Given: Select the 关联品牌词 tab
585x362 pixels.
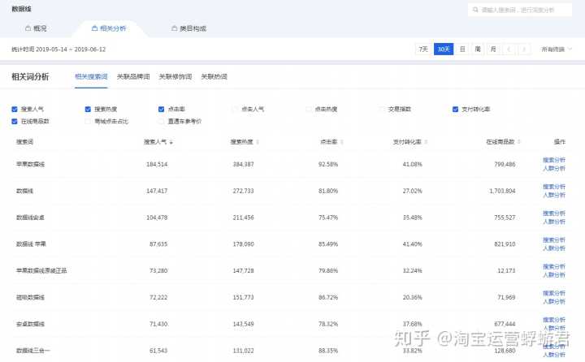Looking at the screenshot, I should click(133, 77).
